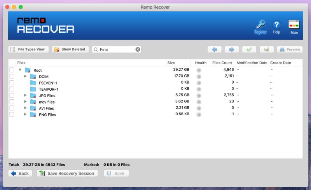
Task: Click health indicator for AVI Files row
Action: (x=199, y=108)
